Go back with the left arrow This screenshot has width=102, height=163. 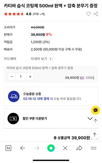pyautogui.click(x=23, y=148)
